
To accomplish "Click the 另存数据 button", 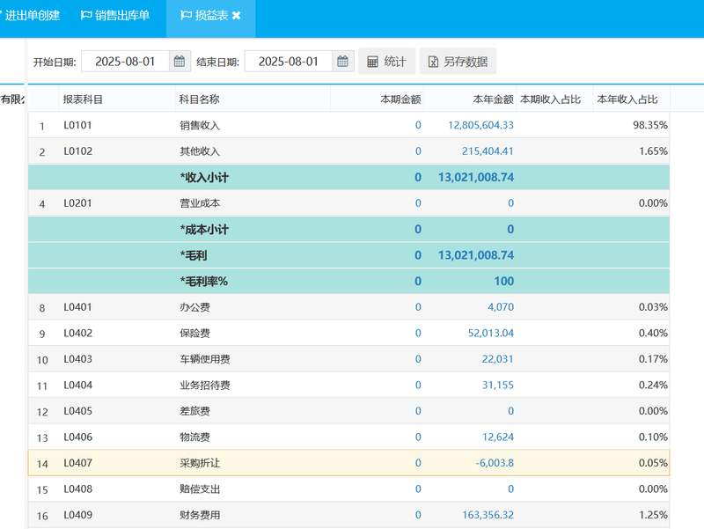I will pyautogui.click(x=458, y=62).
